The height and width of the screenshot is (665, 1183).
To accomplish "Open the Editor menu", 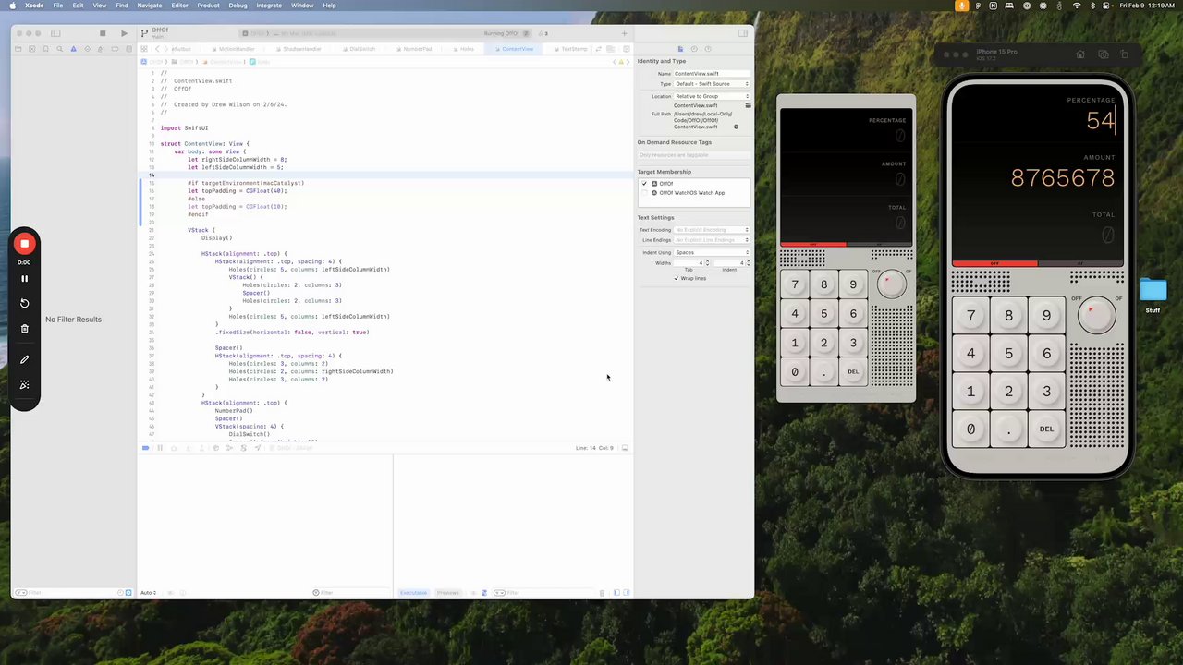I will point(179,6).
